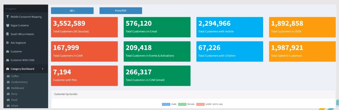The image size is (339, 110).
Task: Click the 1,987,921 opted in figure
Action: pyautogui.click(x=287, y=48)
